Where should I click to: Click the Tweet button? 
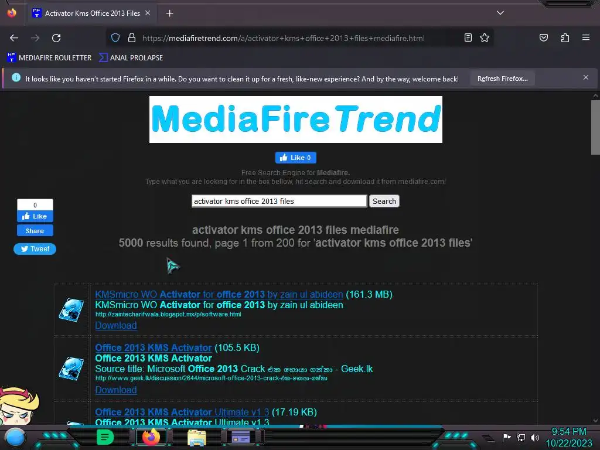[x=35, y=249]
